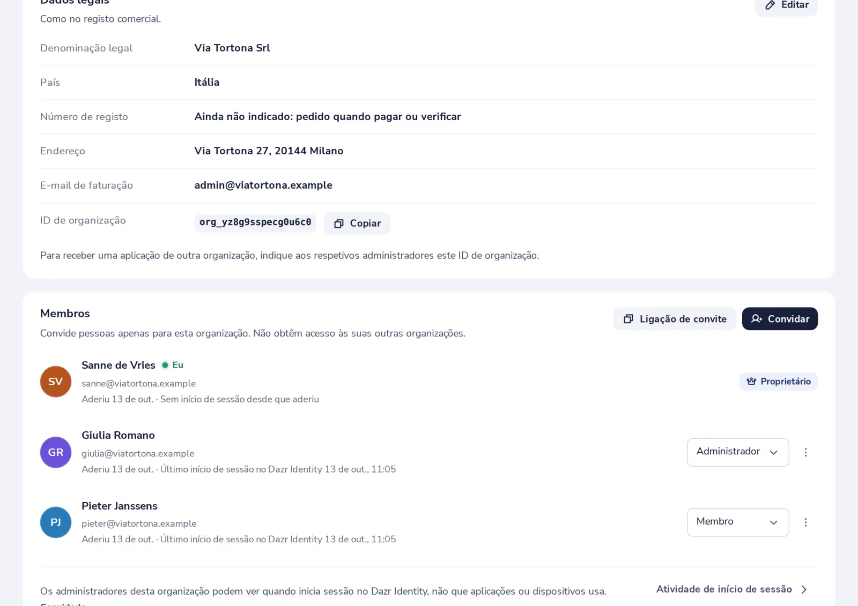Click the legal name Via Tortona Srl
This screenshot has width=858, height=606.
click(x=232, y=48)
